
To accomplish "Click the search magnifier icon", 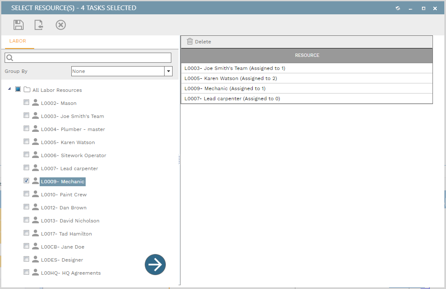I will pyautogui.click(x=10, y=58).
